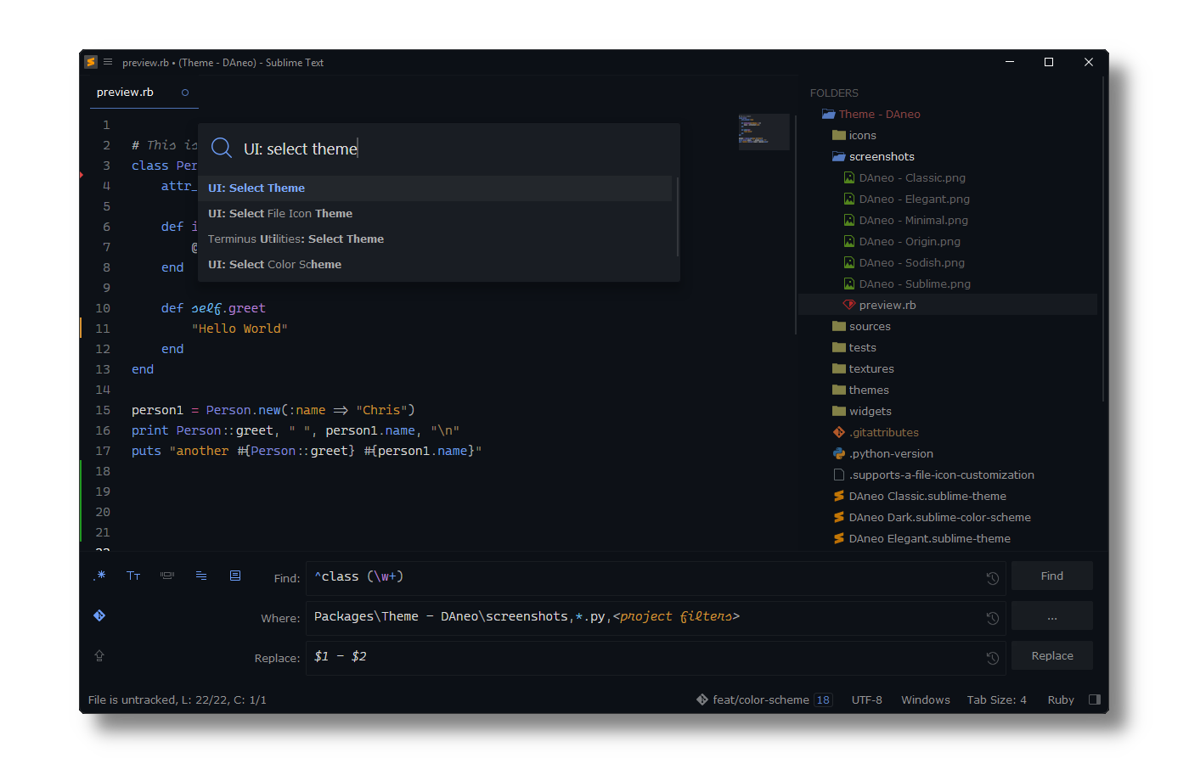The width and height of the screenshot is (1189, 764).
Task: Click the unsaved dot on preview.rb tab
Action: [185, 93]
